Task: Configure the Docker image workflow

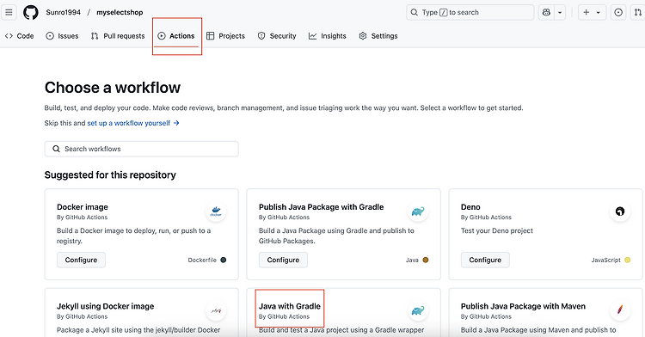Action: 81,260
